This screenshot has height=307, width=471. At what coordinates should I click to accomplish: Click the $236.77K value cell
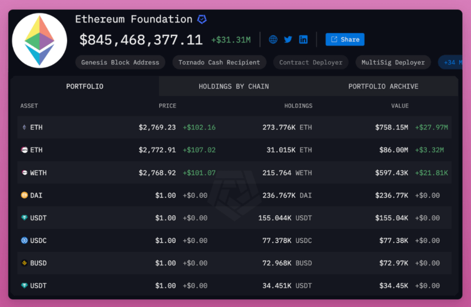pyautogui.click(x=392, y=195)
